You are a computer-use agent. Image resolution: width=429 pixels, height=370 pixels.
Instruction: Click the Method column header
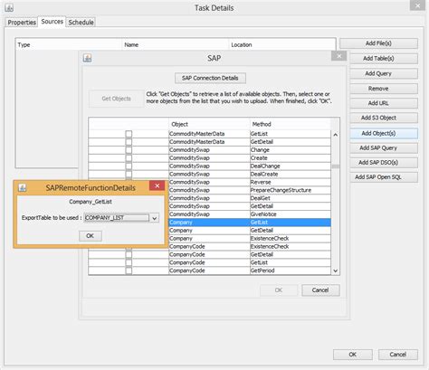pyautogui.click(x=291, y=124)
